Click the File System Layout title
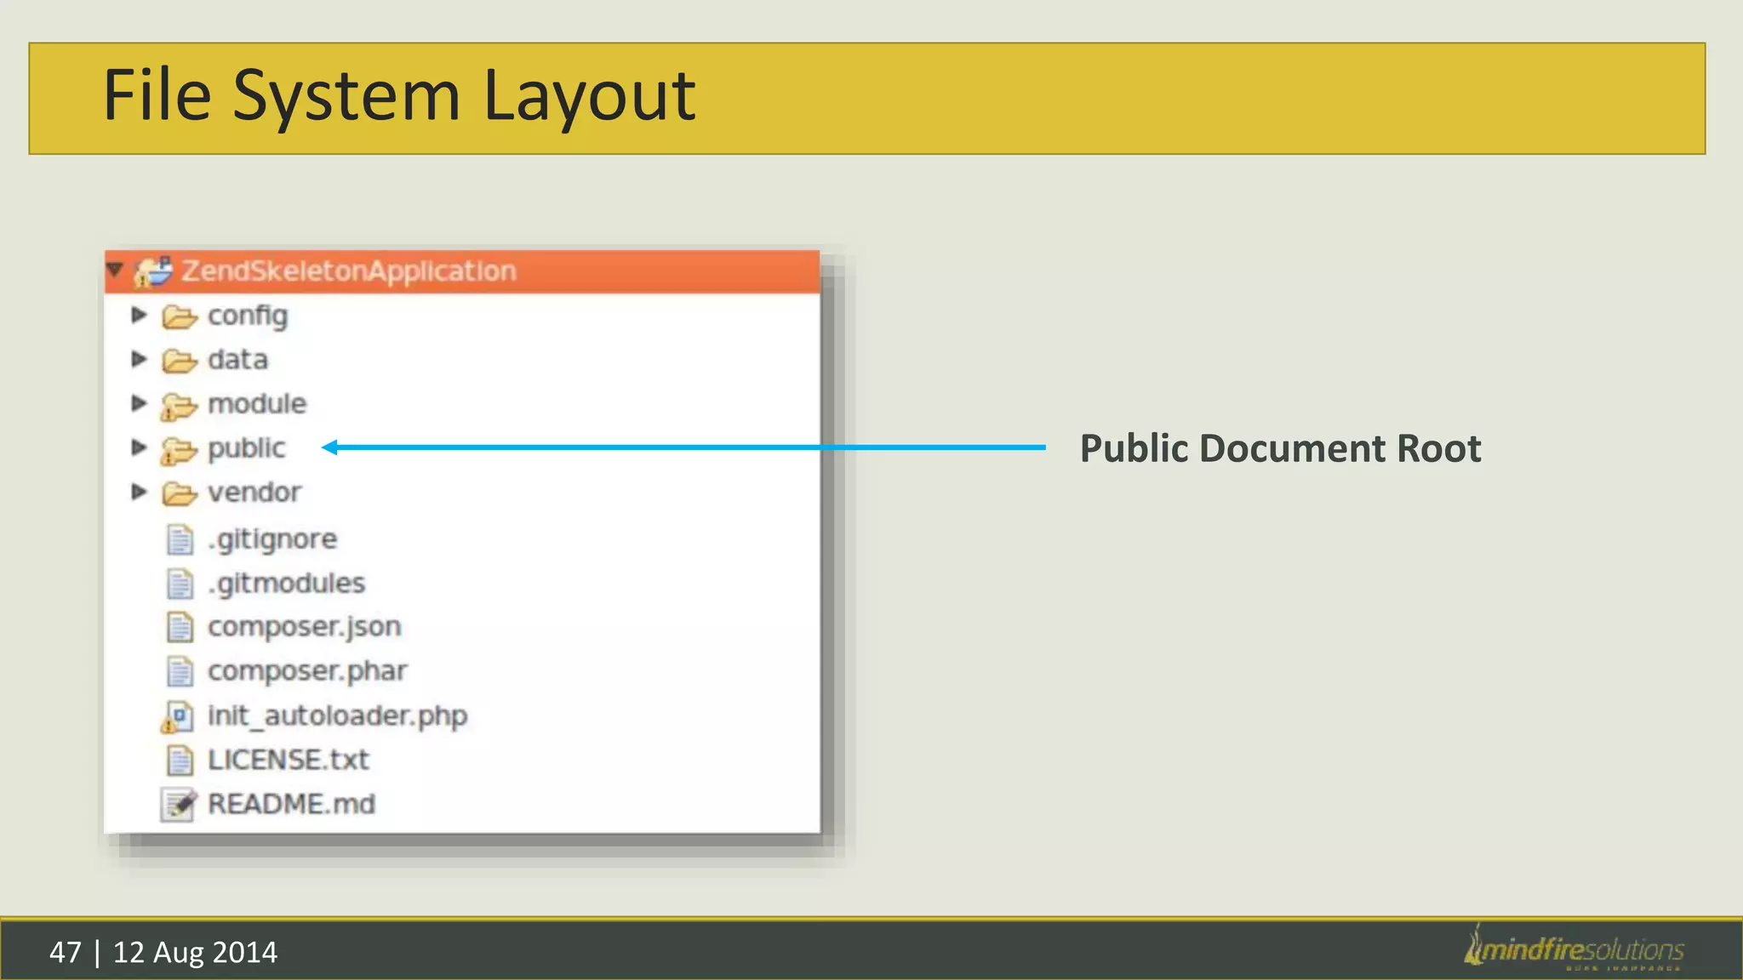1743x980 pixels. pos(399,95)
